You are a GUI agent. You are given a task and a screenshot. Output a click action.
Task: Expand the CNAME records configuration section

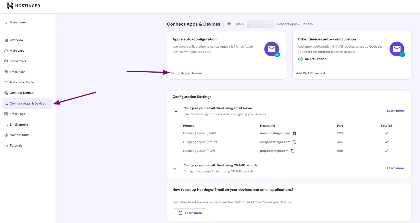175,169
